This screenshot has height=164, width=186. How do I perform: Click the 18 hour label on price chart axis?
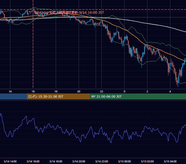[x=56, y=92]
